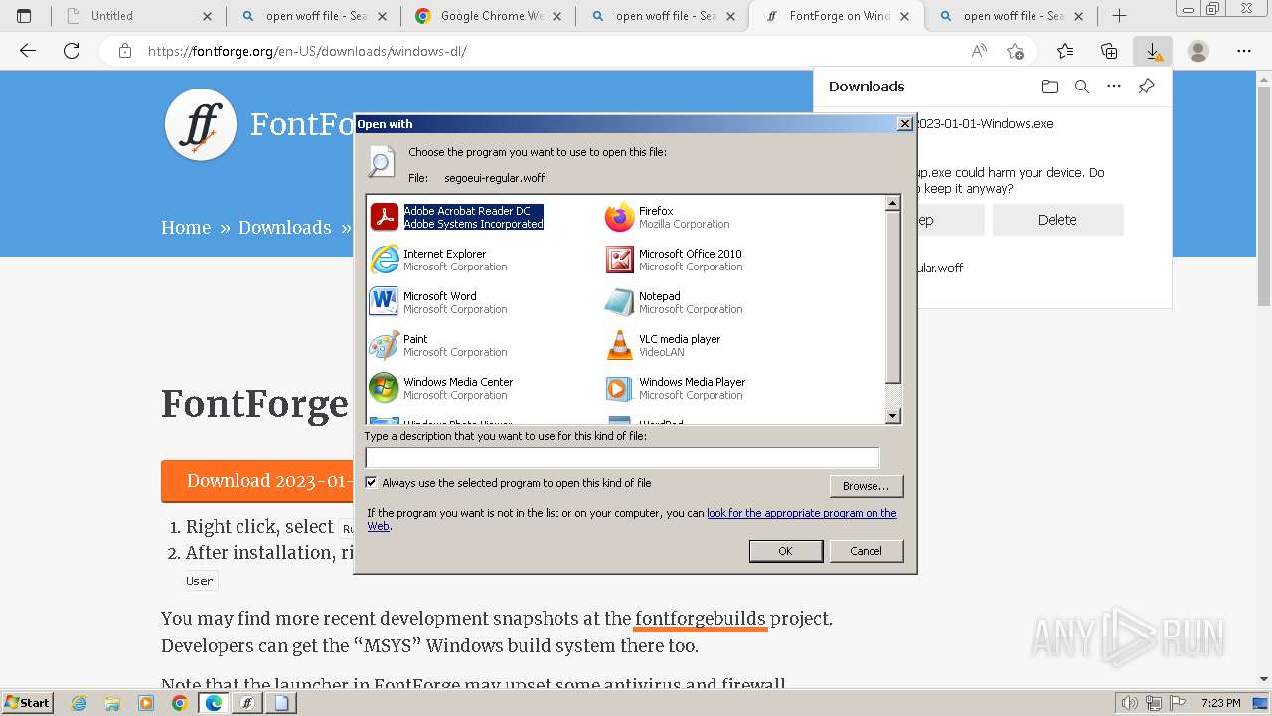The width and height of the screenshot is (1272, 716).
Task: Click Browse button in Open with dialog
Action: coord(866,486)
